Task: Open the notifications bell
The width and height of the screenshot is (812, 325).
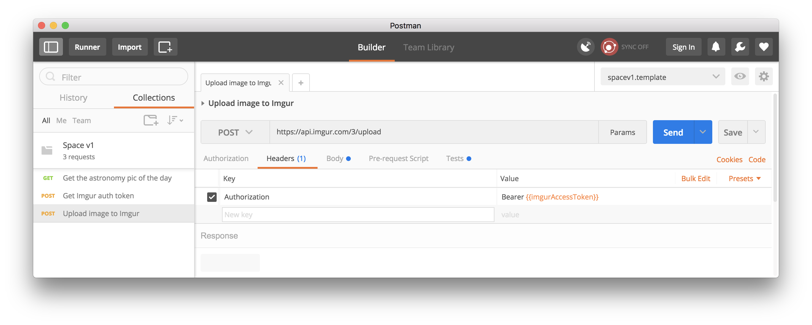Action: coord(716,47)
